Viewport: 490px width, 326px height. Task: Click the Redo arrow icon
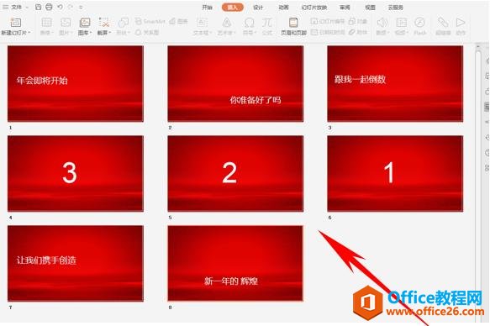[71, 7]
